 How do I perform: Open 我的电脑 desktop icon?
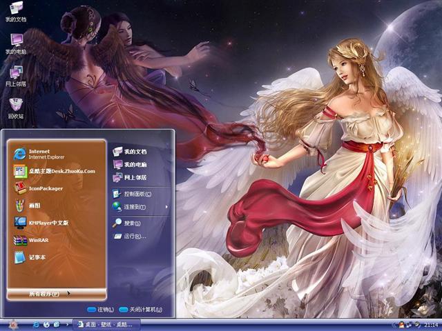click(x=16, y=44)
